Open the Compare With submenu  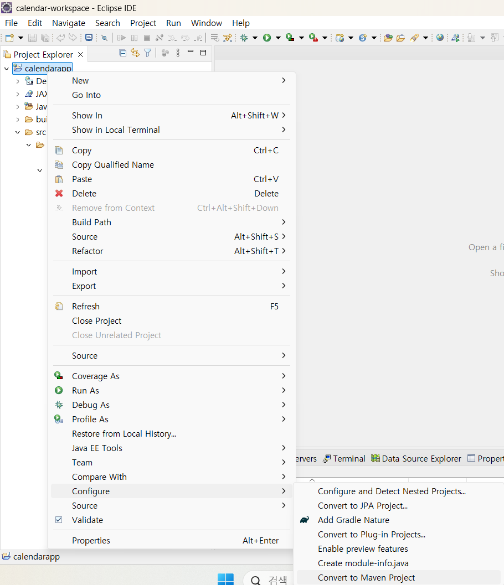(171, 477)
